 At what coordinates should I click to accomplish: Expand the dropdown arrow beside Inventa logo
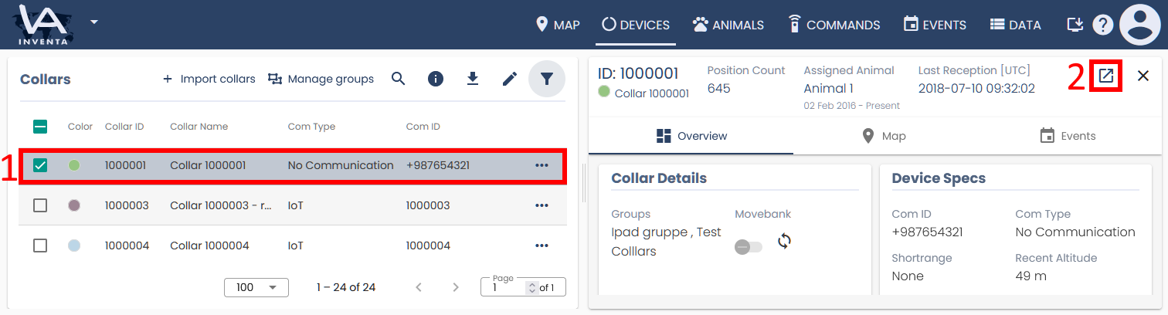click(93, 22)
